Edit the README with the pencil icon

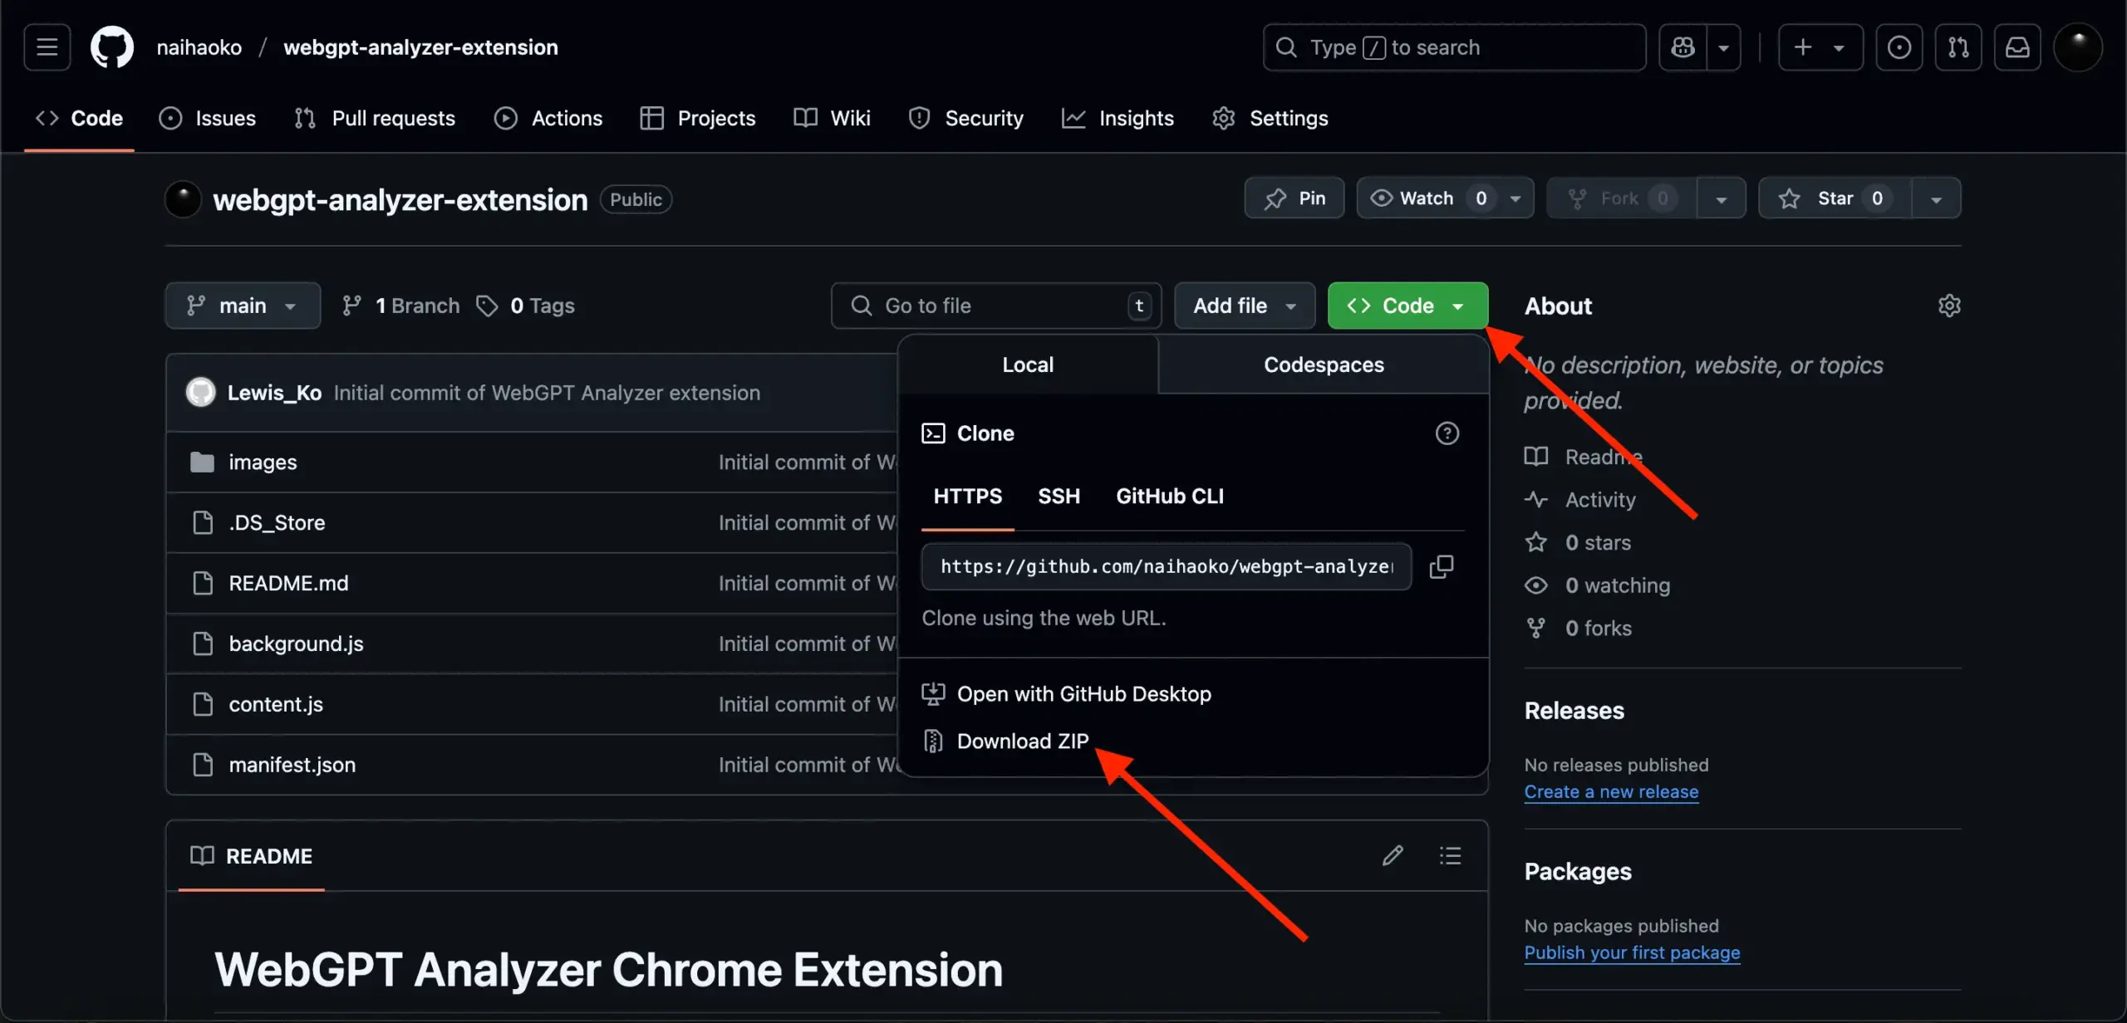click(1393, 855)
